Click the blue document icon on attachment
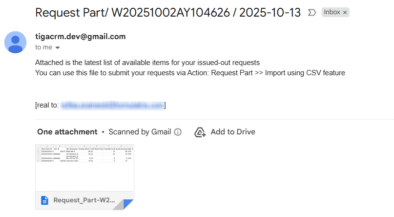This screenshot has height=217, width=394. tap(44, 200)
